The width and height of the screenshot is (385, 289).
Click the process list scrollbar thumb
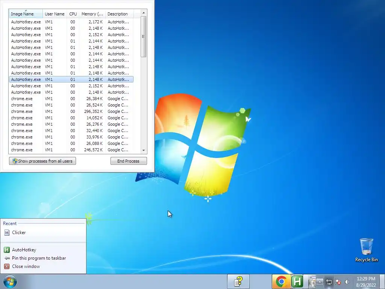[x=144, y=37]
